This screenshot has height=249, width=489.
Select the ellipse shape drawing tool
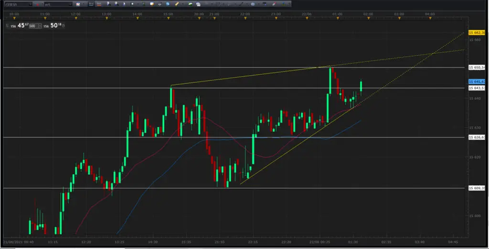coord(253,4)
